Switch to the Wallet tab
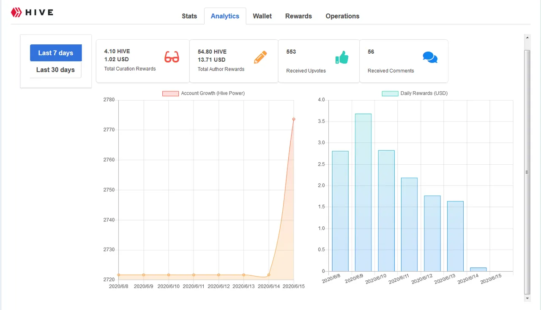This screenshot has width=541, height=310. [x=262, y=16]
